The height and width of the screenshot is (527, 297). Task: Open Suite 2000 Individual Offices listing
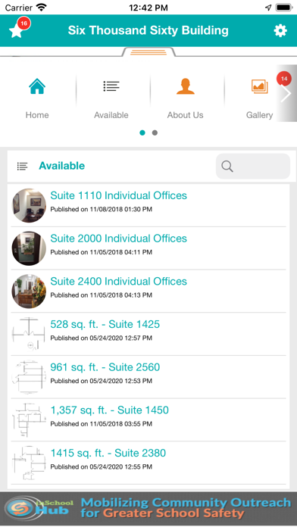tap(148, 248)
